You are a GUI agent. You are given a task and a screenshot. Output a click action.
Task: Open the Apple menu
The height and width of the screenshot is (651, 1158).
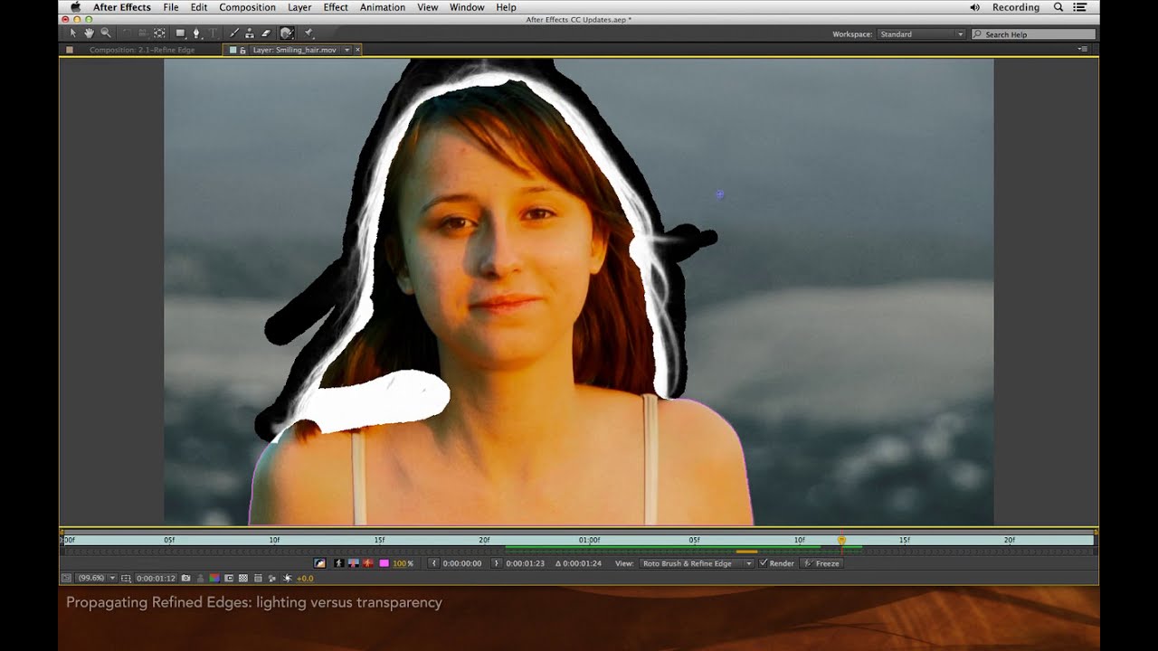point(76,7)
